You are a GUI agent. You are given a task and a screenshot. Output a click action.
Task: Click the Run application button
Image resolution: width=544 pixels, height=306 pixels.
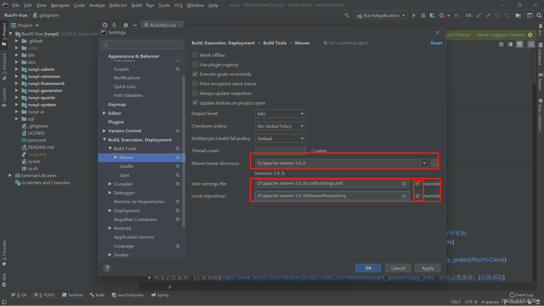coord(414,15)
